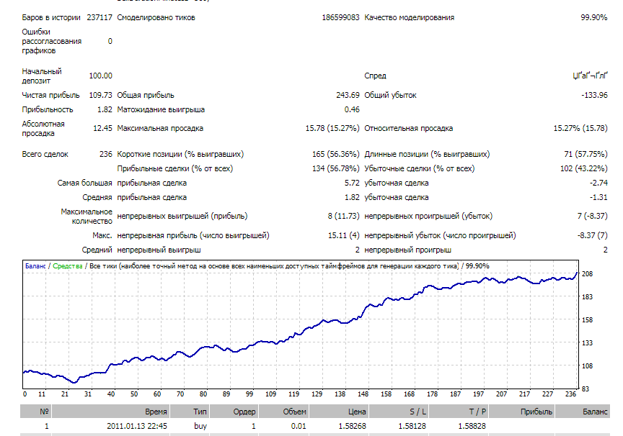Click the 'Спред' label
Viewport: 623px width, 436px height.
(375, 76)
